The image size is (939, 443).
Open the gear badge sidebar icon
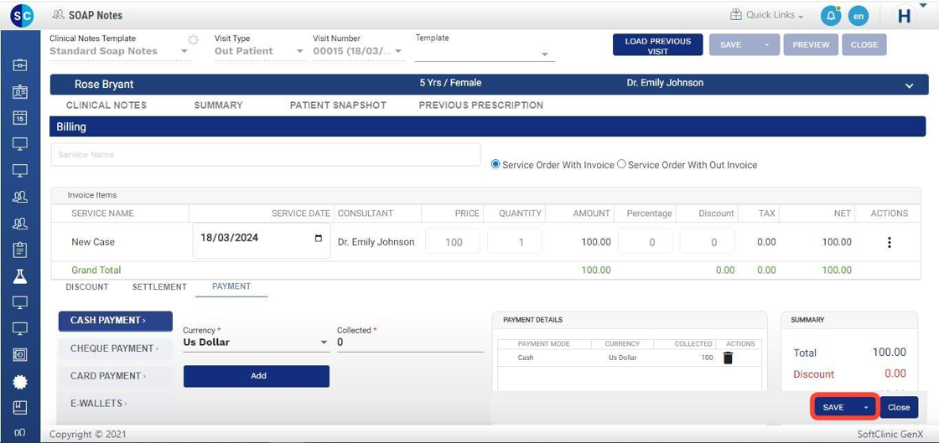coord(20,381)
